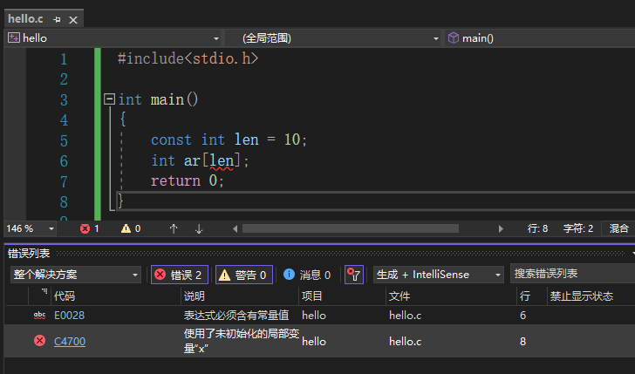Click line number 5 in the gutter
The width and height of the screenshot is (635, 374).
[x=64, y=141]
